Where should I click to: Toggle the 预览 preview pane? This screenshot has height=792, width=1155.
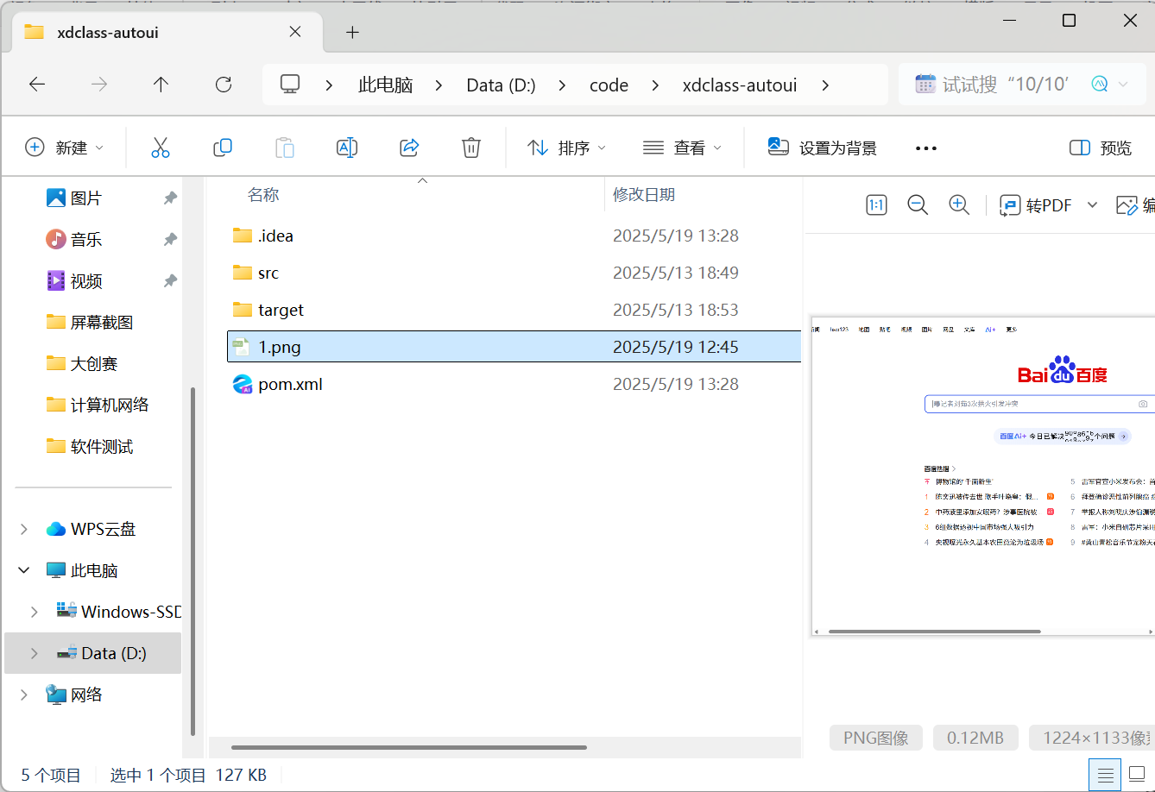click(1101, 148)
